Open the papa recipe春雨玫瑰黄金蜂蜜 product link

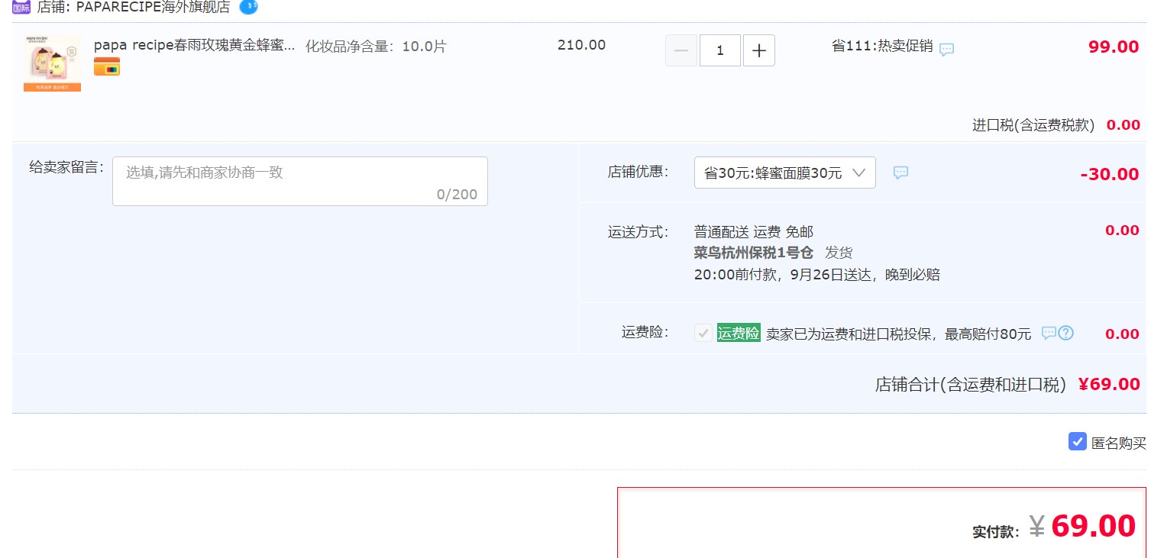[x=194, y=45]
